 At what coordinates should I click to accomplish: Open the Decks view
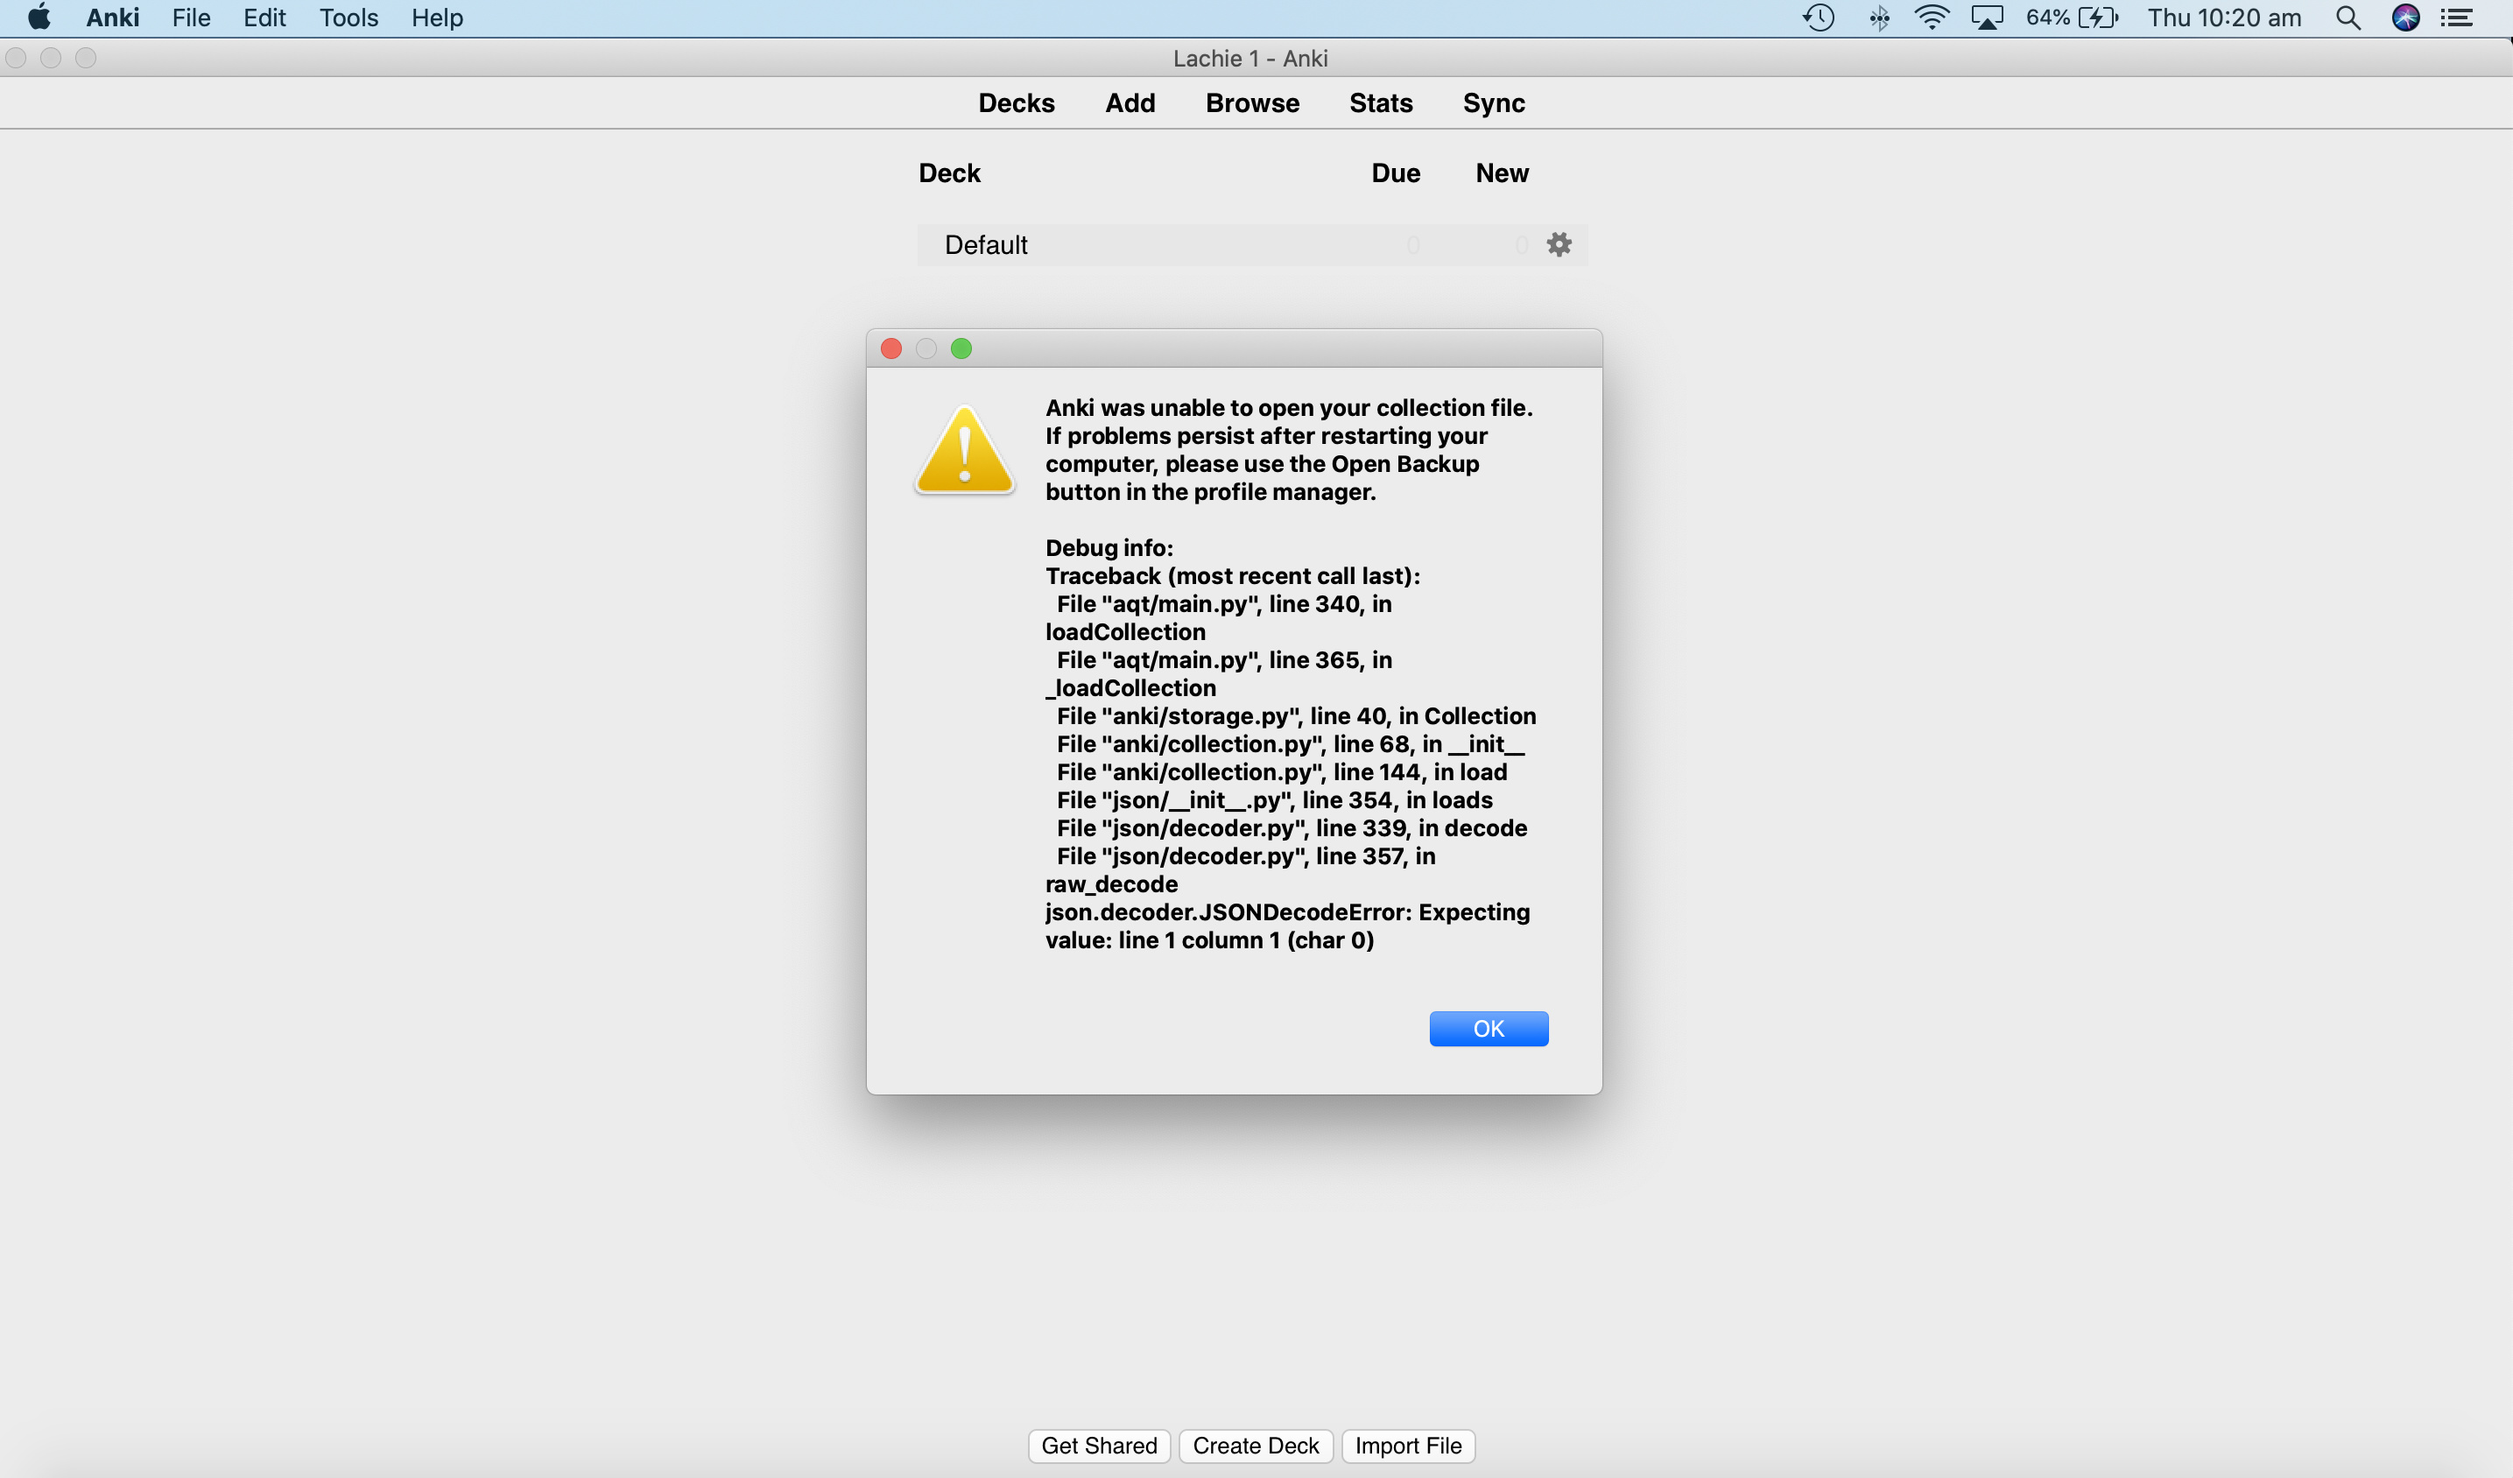[x=1017, y=102]
